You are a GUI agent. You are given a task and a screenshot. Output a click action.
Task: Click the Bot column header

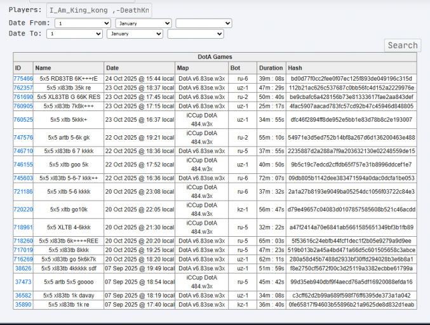[243, 68]
